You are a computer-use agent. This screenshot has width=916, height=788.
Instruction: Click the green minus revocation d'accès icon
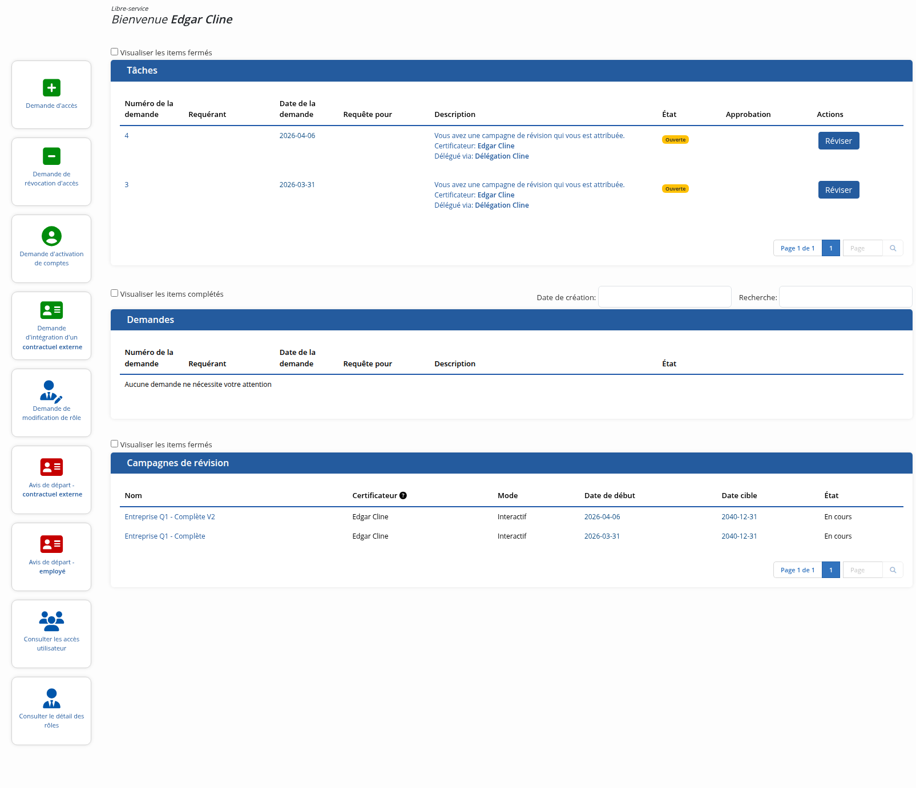(51, 156)
